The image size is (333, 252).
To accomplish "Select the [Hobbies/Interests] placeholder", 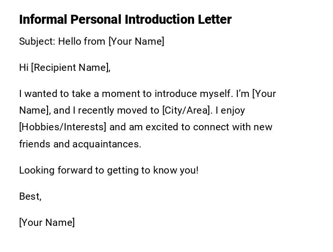I will 63,127.
